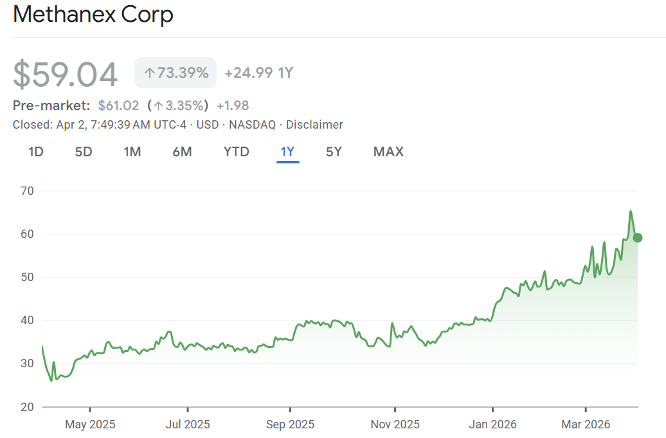Image resolution: width=666 pixels, height=438 pixels.
Task: Open the Disclaimer link
Action: pyautogui.click(x=314, y=125)
